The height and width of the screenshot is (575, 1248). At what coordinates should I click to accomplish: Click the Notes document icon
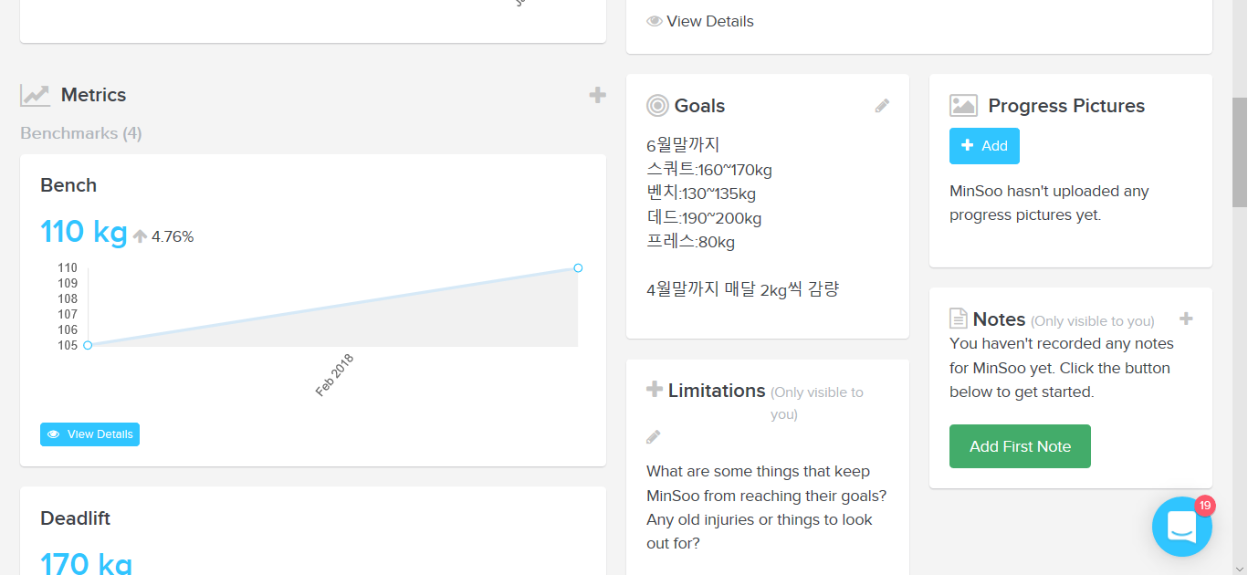[958, 319]
